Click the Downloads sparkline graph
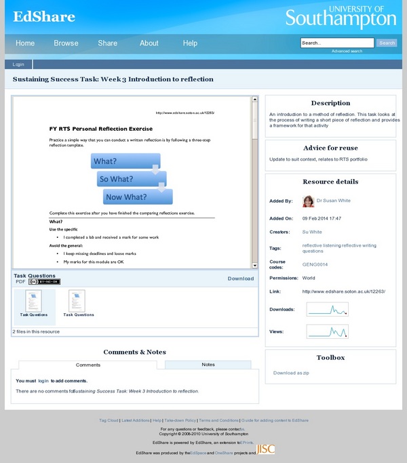This screenshot has width=407, height=463. pyautogui.click(x=327, y=310)
